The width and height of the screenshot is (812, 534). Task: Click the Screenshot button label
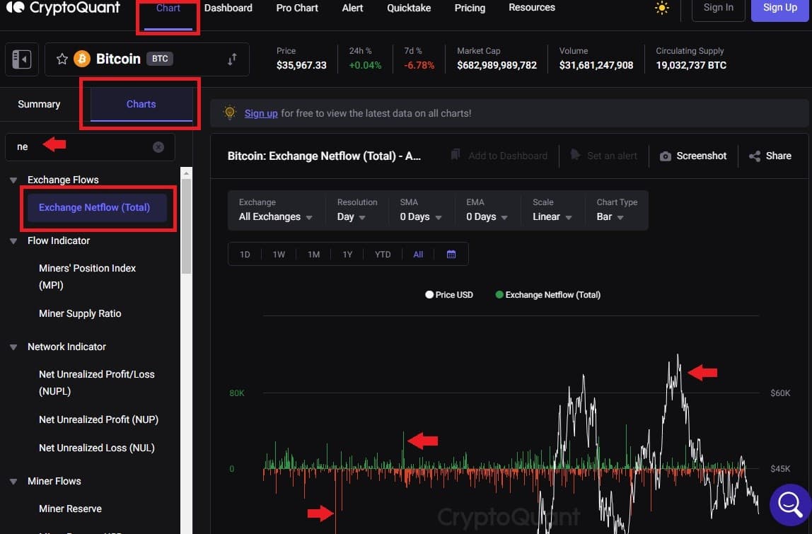[x=702, y=156]
